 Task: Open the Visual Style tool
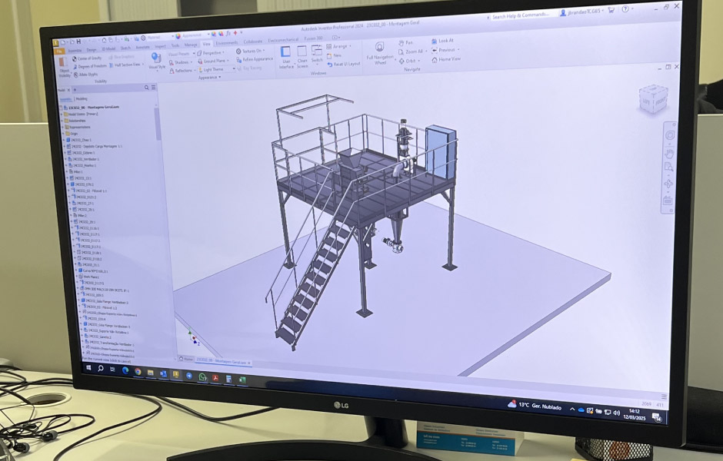click(156, 58)
